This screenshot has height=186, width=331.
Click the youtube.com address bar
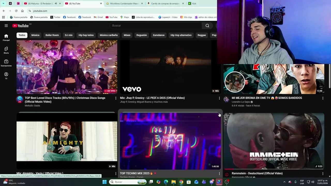(x=122, y=11)
